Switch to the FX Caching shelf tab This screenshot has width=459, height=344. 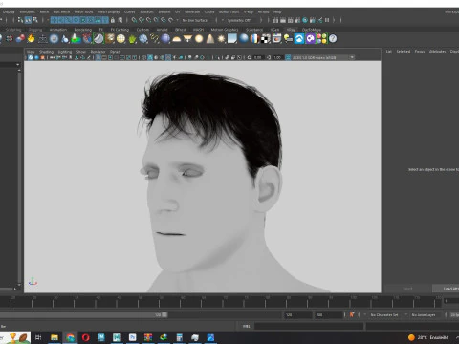coord(120,30)
